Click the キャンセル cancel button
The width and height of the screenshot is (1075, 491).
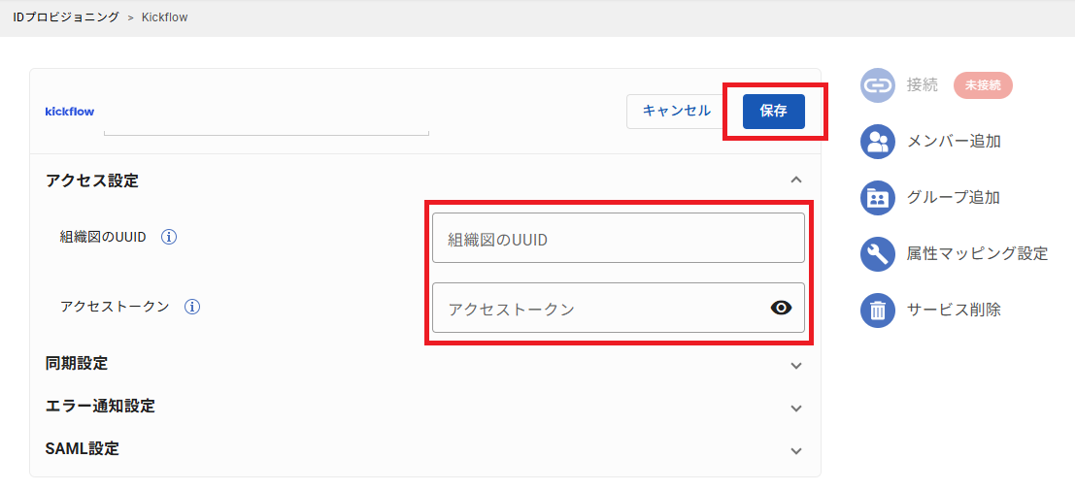point(677,111)
